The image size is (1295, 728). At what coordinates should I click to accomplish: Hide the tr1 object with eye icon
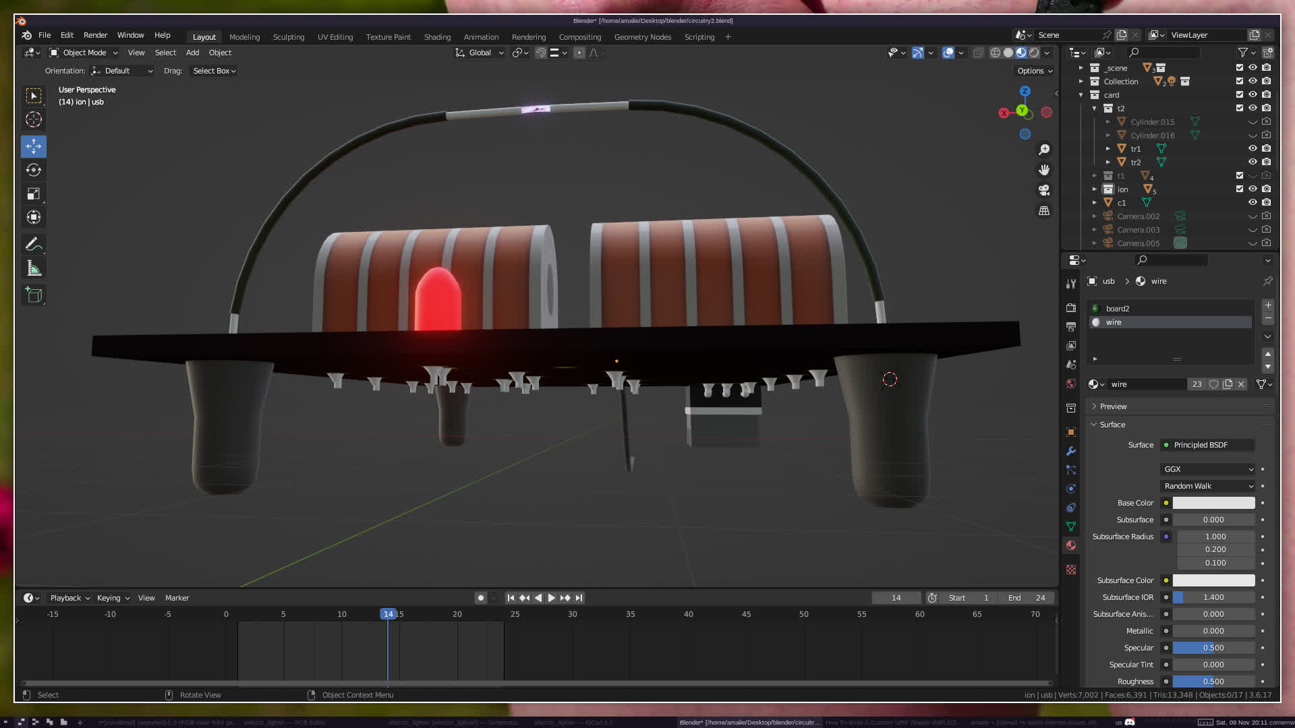[1253, 148]
